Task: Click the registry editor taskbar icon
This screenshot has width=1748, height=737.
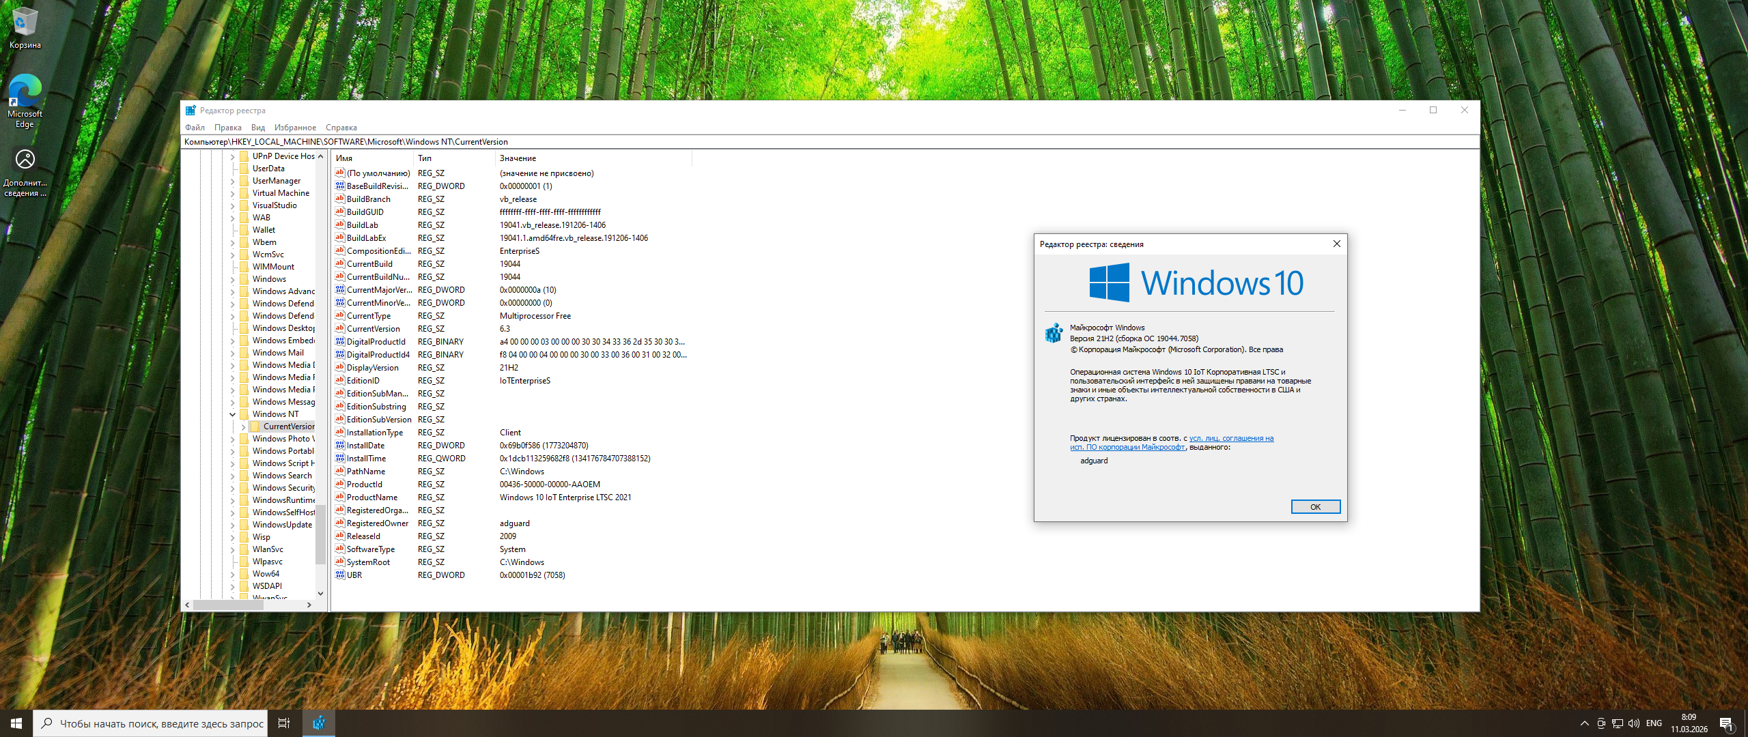Action: (x=319, y=723)
